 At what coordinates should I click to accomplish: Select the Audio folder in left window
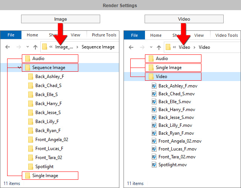tap(27, 59)
